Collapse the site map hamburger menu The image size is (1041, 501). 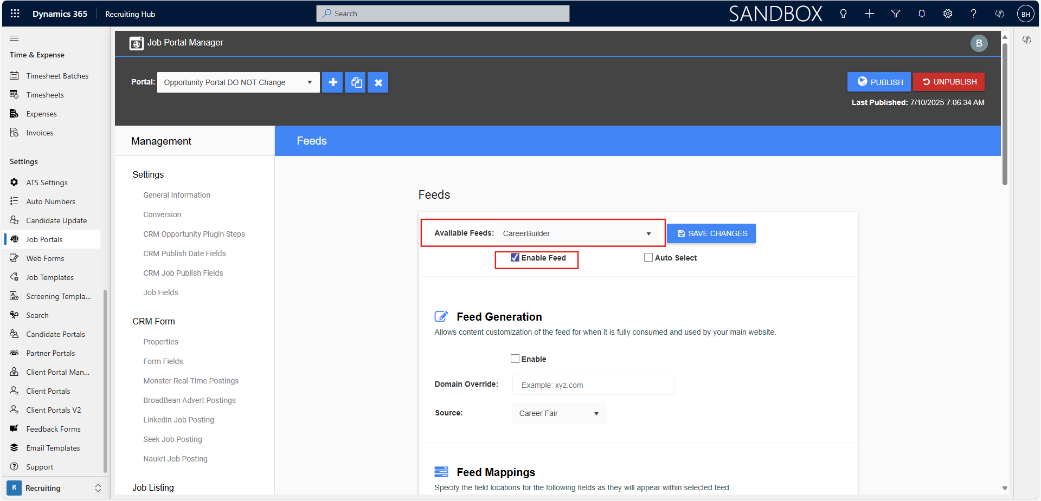click(14, 38)
